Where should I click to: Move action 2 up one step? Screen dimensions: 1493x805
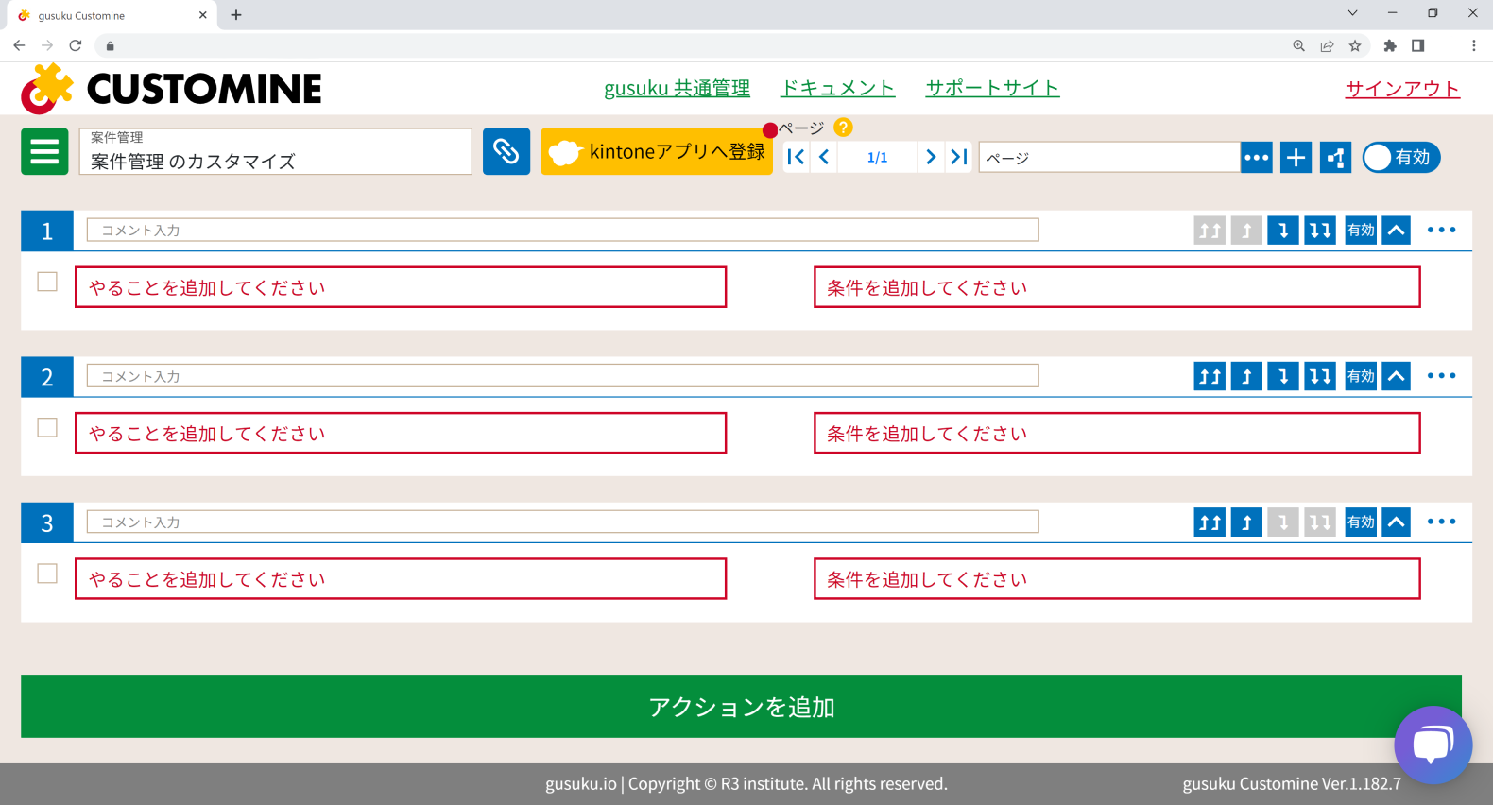click(x=1246, y=376)
